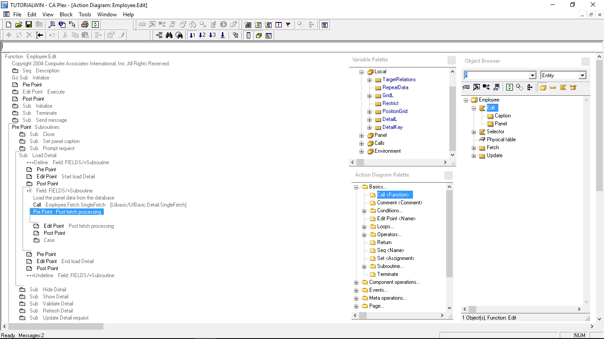The image size is (604, 339).
Task: Select Call <Function> in the palette
Action: [393, 194]
